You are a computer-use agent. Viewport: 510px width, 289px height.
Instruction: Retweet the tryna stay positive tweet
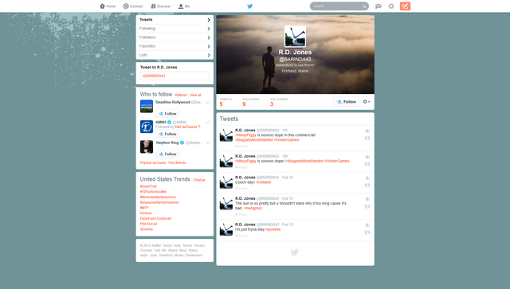(x=367, y=232)
